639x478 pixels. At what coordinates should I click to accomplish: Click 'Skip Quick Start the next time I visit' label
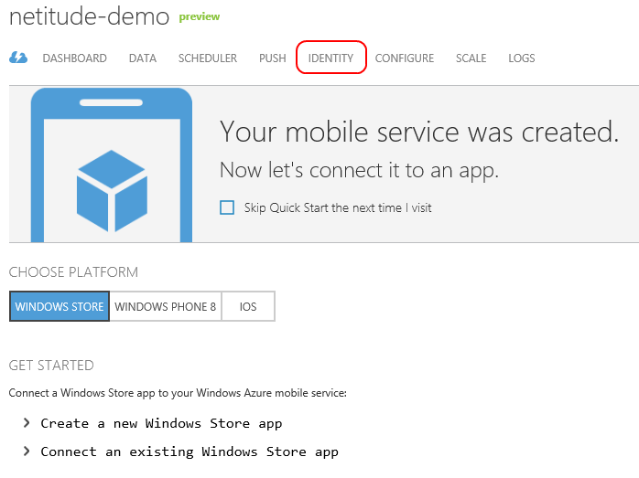point(338,207)
